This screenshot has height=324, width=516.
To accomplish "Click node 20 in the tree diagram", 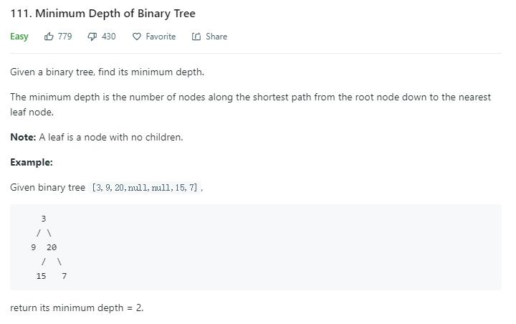I will tap(52, 247).
